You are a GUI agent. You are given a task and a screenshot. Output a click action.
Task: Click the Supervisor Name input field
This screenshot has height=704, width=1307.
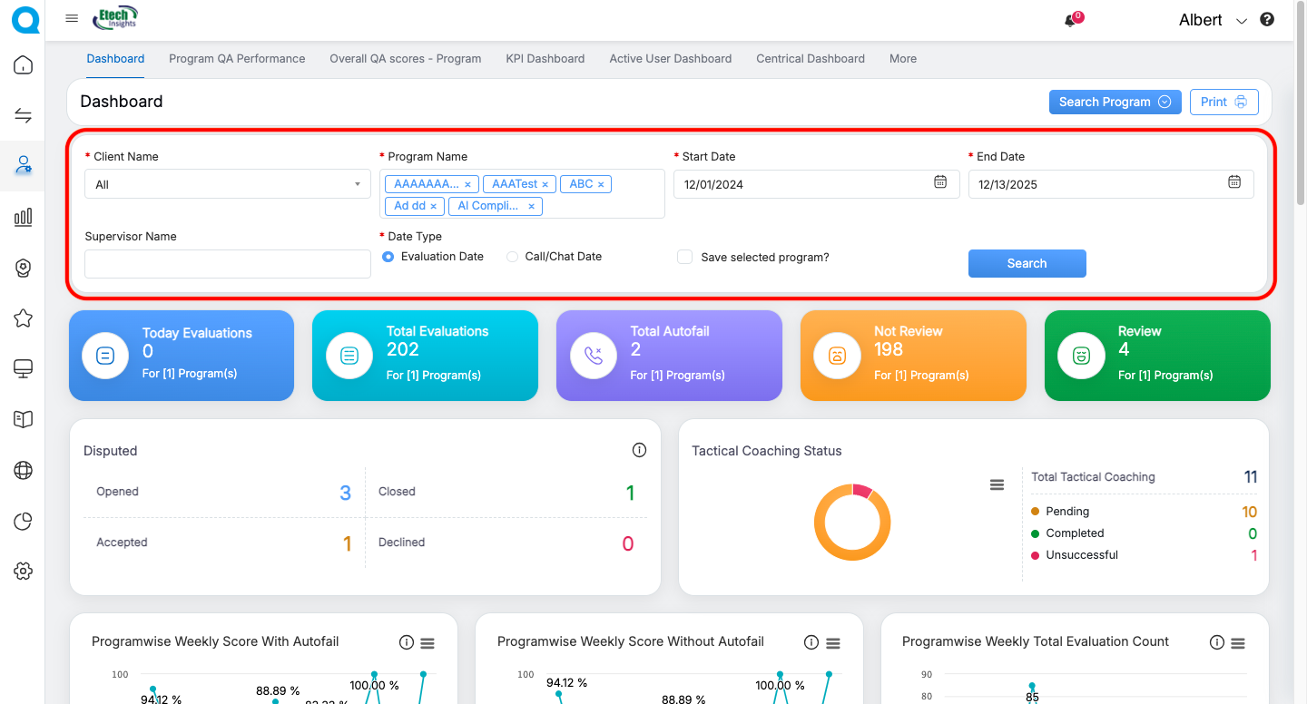tap(227, 264)
